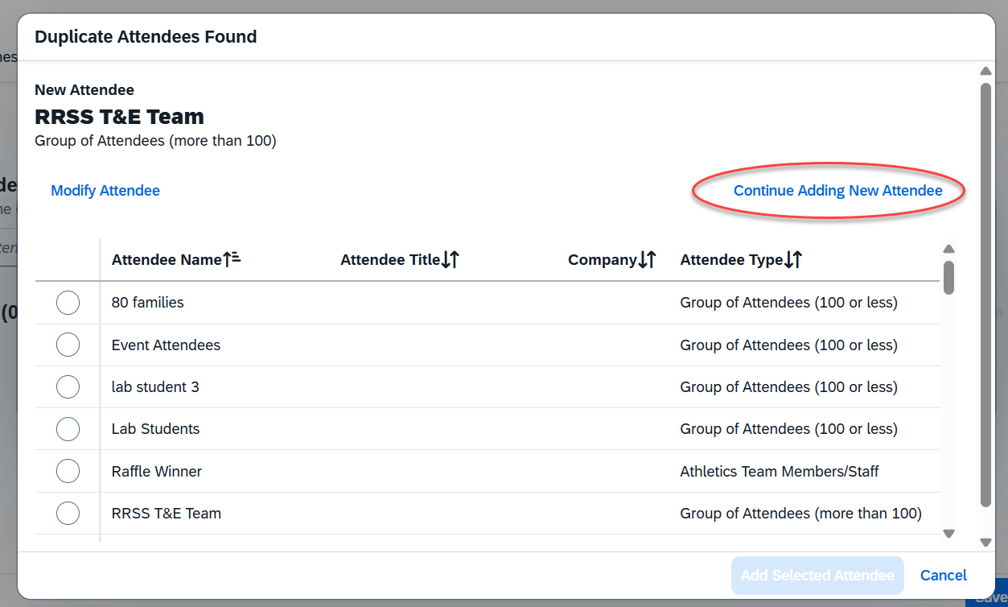
Task: Click Continue Adding New Attendee
Action: point(837,191)
